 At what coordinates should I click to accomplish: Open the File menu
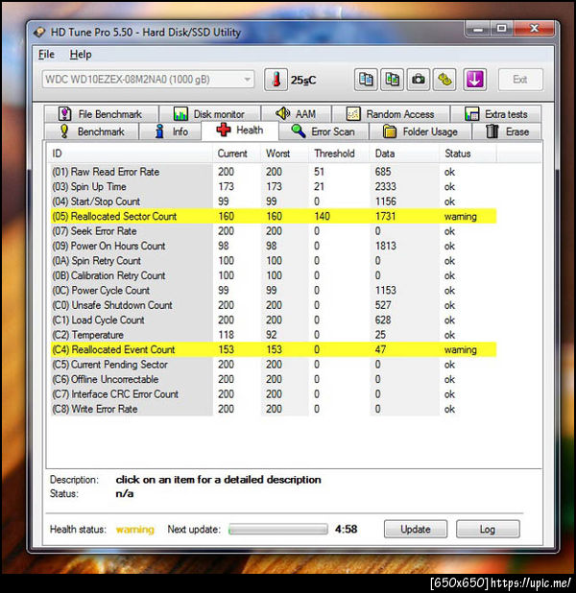pyautogui.click(x=46, y=55)
